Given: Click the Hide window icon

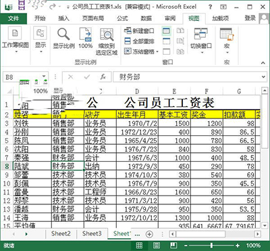Looking at the screenshot, I should [x=166, y=41].
